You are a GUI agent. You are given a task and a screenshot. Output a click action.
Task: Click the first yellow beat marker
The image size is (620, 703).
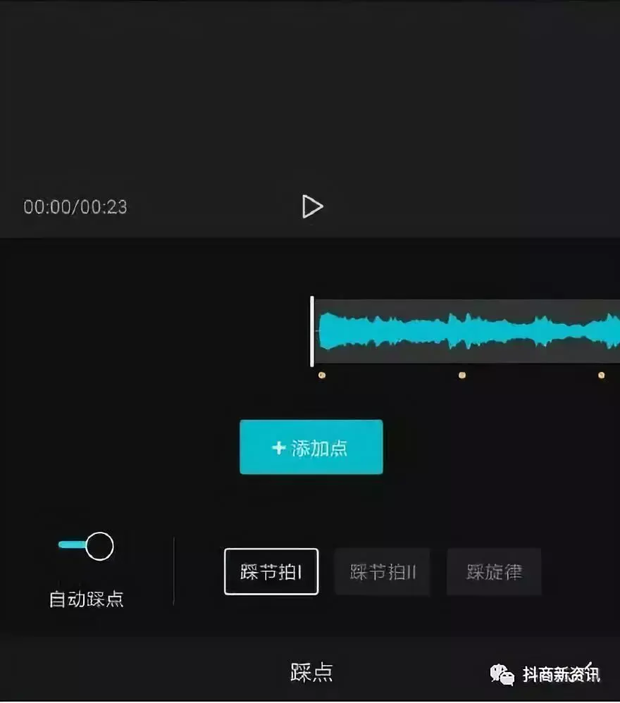click(322, 375)
